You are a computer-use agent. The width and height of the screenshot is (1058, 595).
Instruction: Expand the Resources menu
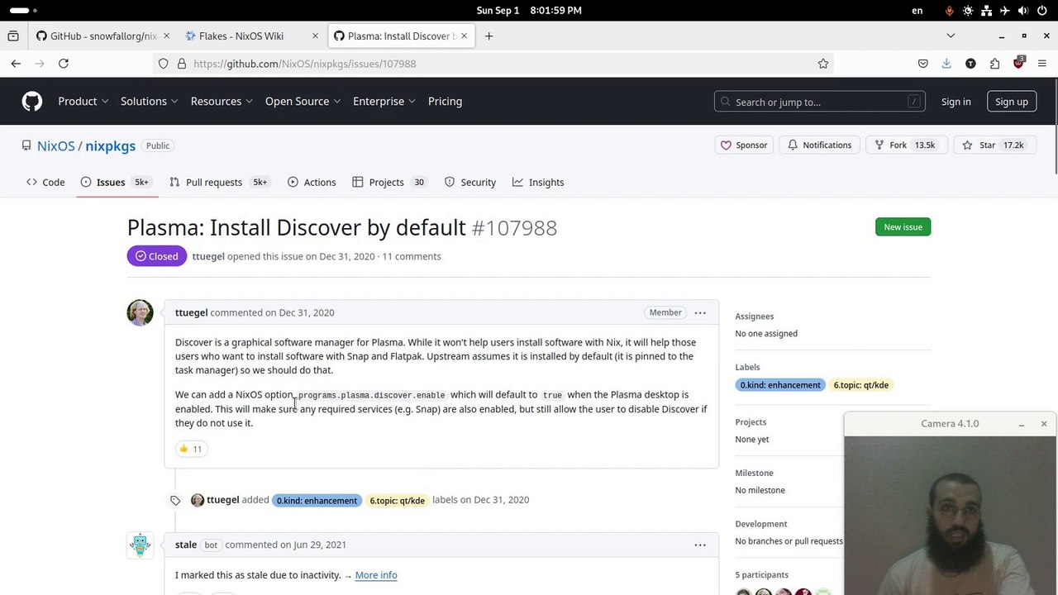(222, 102)
